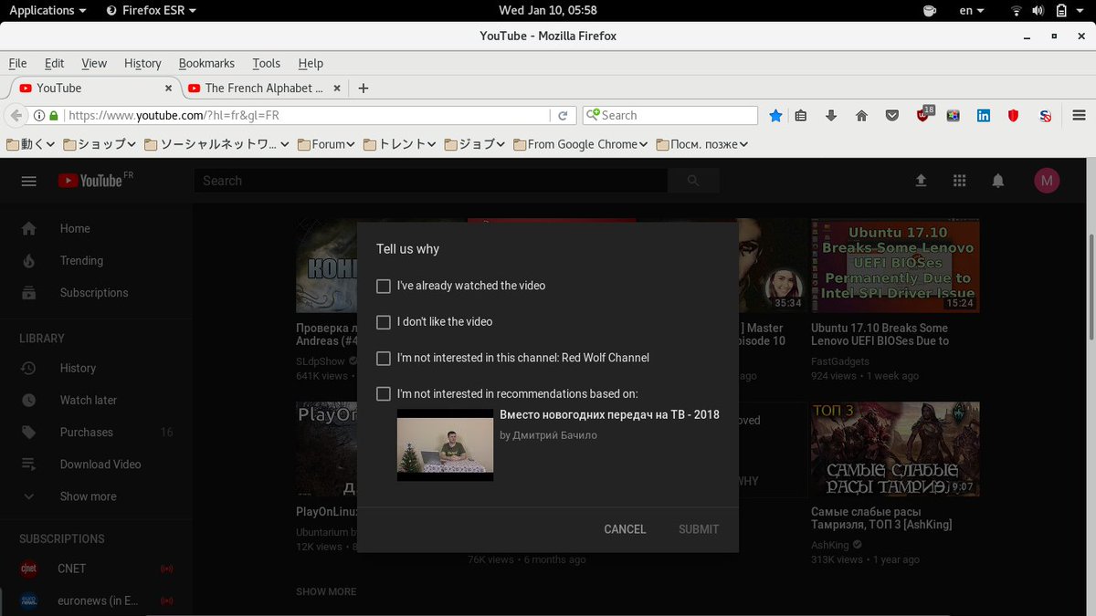
Task: Click CANCEL in the dialog
Action: click(x=625, y=529)
